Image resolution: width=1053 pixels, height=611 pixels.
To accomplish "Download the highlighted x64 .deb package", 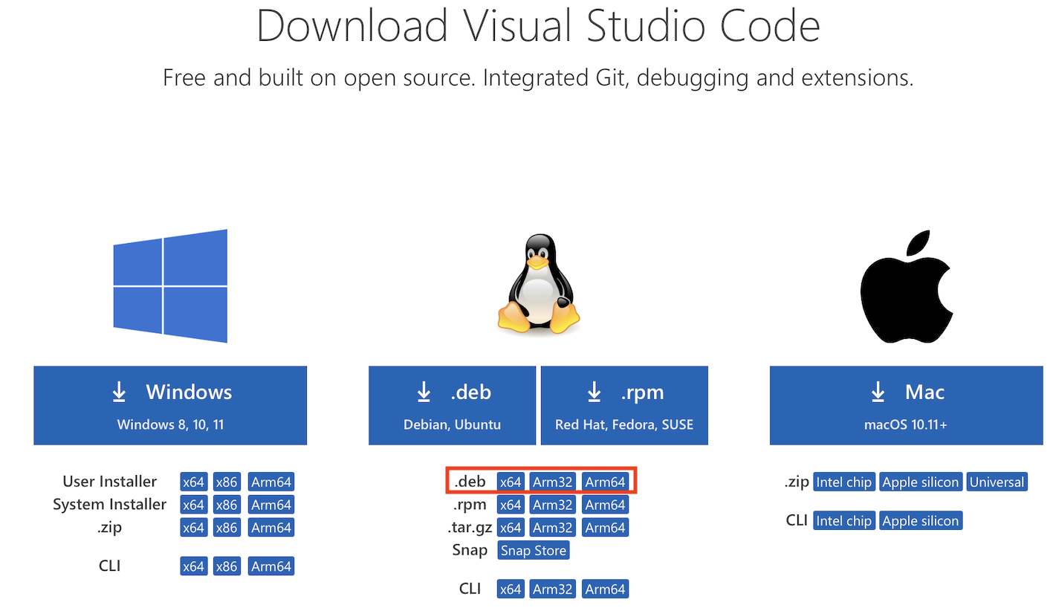I will tap(511, 482).
